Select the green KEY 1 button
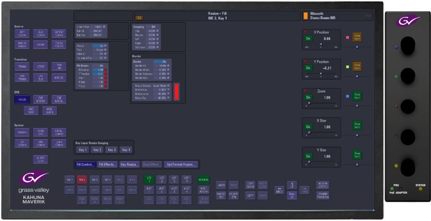Image resolution: width=431 pixels, height=221 pixels. 149,180
